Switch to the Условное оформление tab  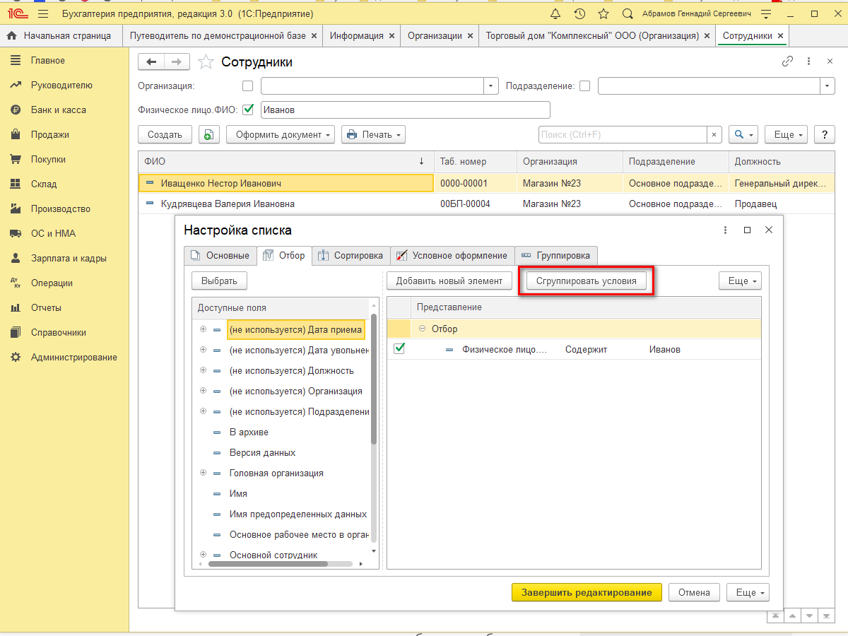pos(452,255)
